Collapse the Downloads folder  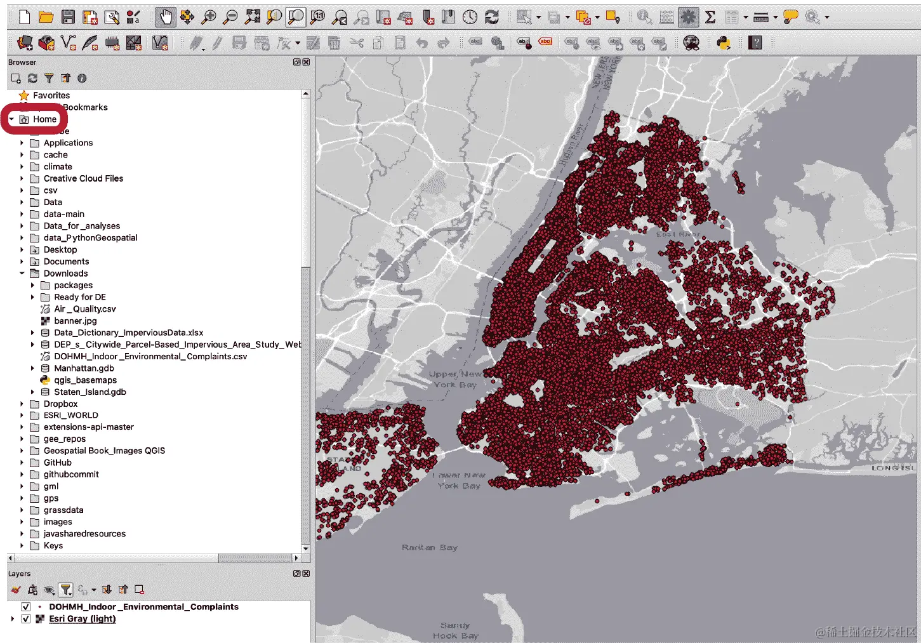[22, 273]
